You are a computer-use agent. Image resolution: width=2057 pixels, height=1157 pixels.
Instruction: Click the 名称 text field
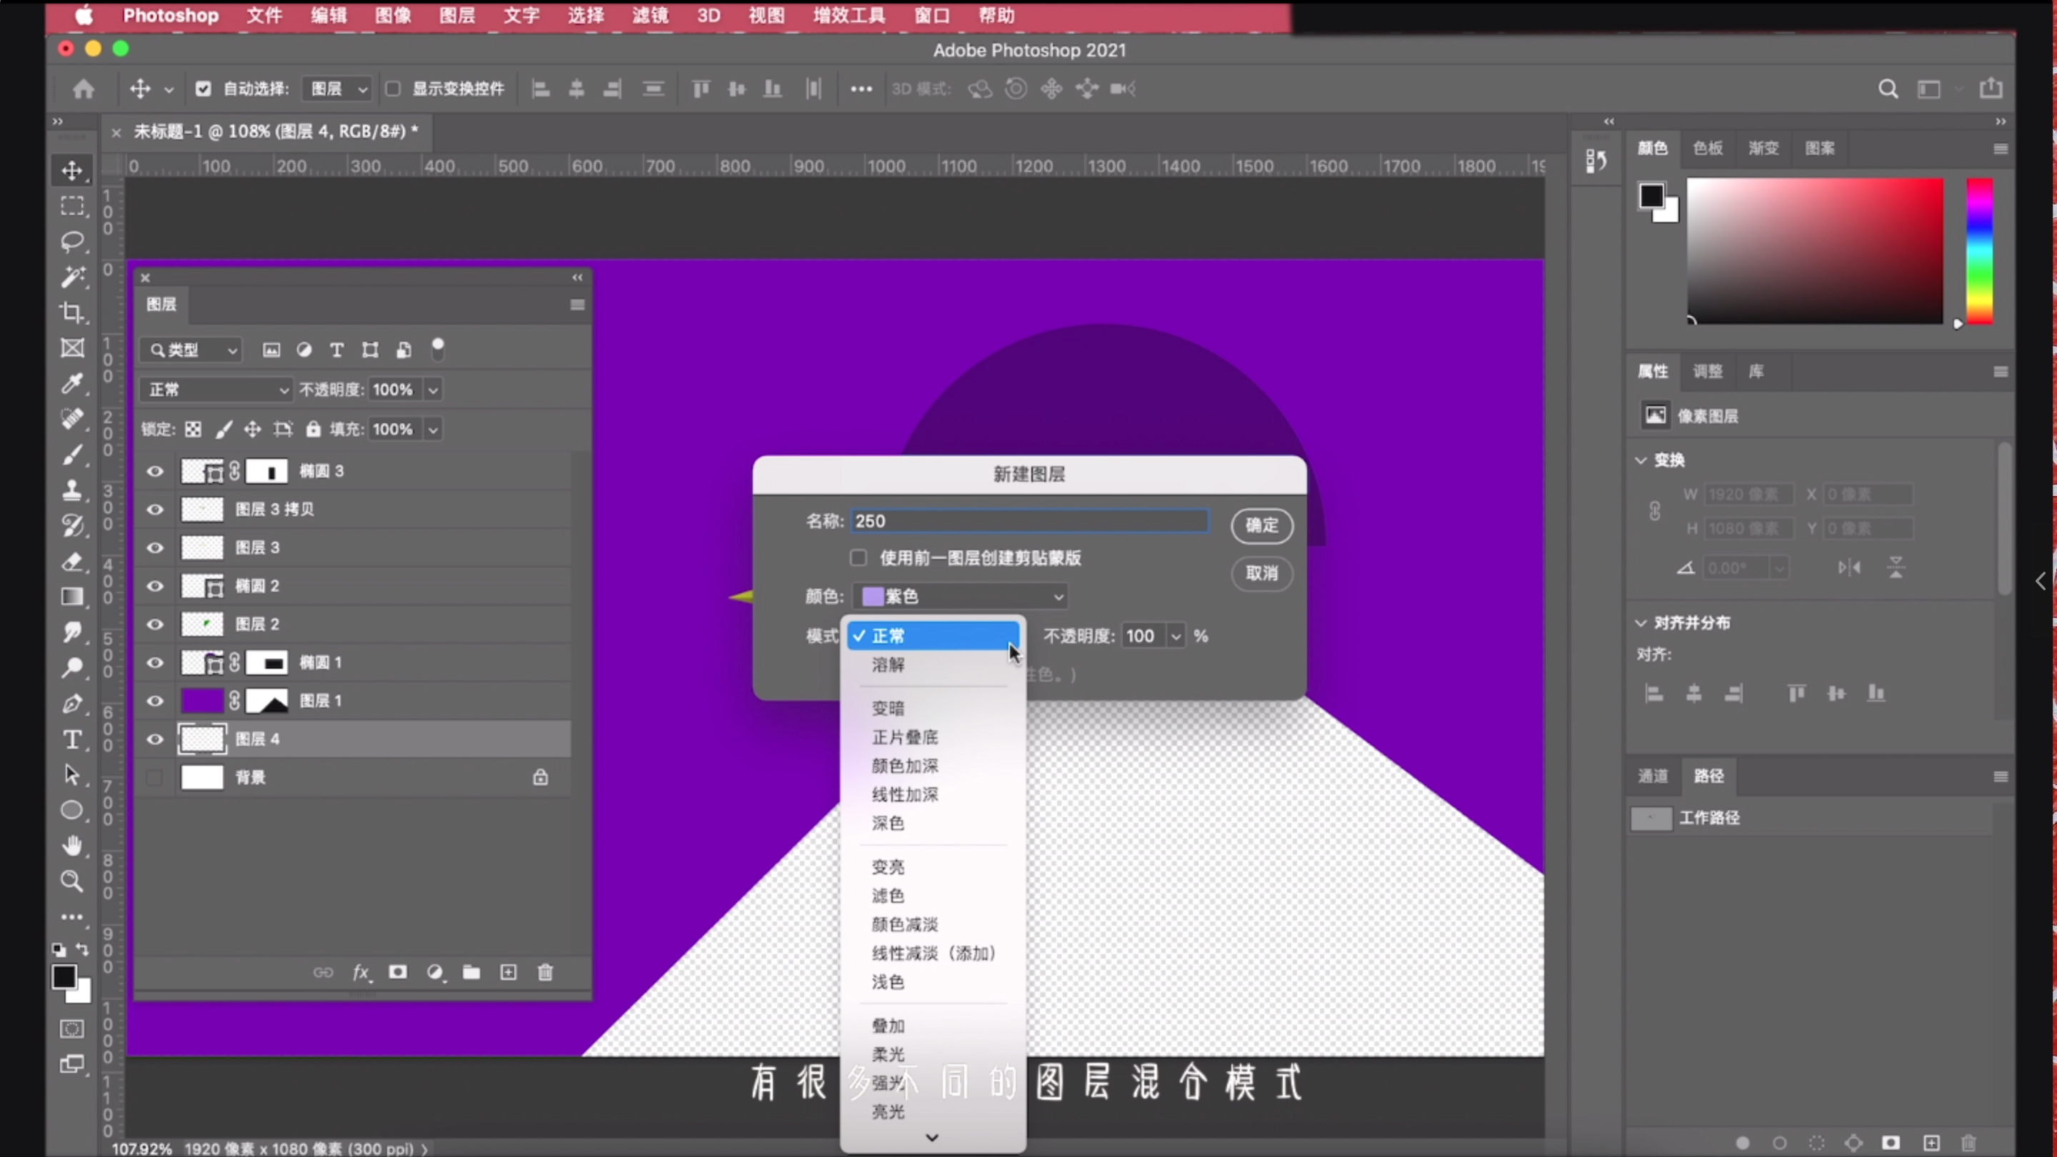tap(1028, 521)
